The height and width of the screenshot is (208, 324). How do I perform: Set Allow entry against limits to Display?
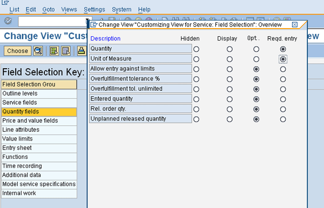230,69
